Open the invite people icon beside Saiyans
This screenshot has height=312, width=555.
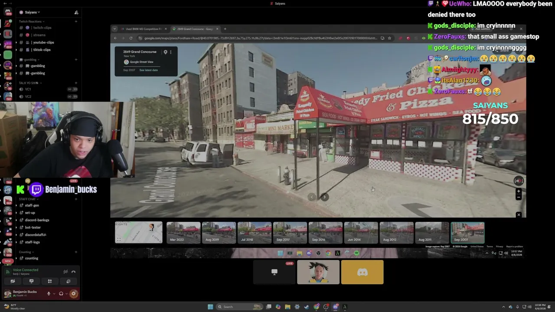[x=76, y=13]
